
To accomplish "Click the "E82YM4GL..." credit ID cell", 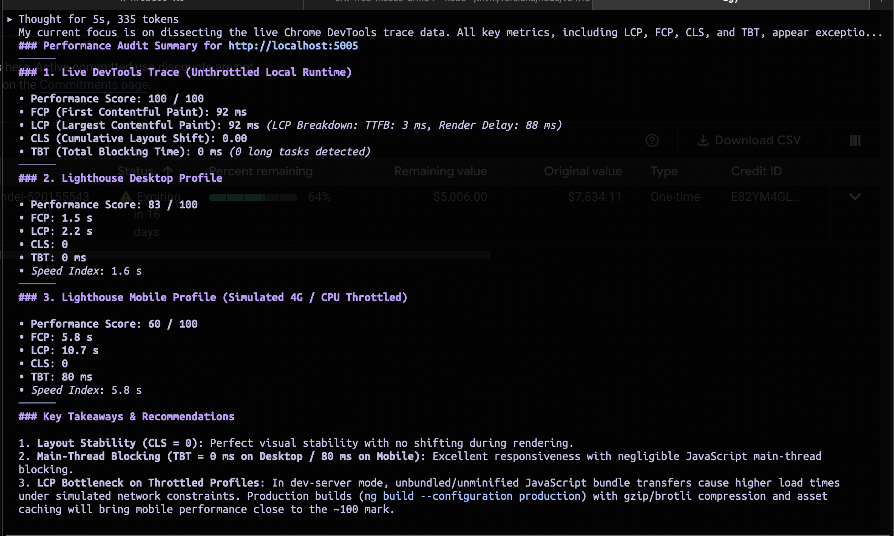I will (x=766, y=196).
